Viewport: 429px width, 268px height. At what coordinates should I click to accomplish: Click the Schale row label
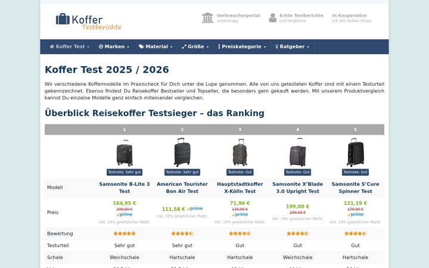click(x=55, y=257)
